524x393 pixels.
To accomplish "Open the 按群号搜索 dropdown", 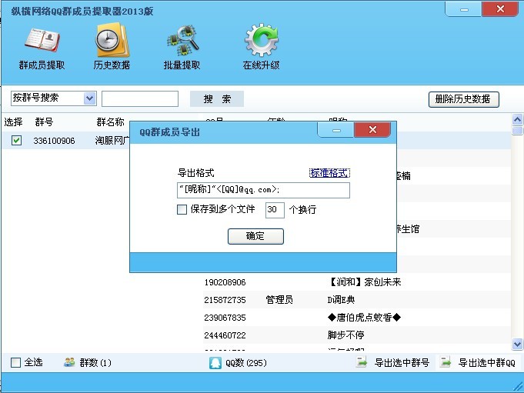I will pos(89,98).
